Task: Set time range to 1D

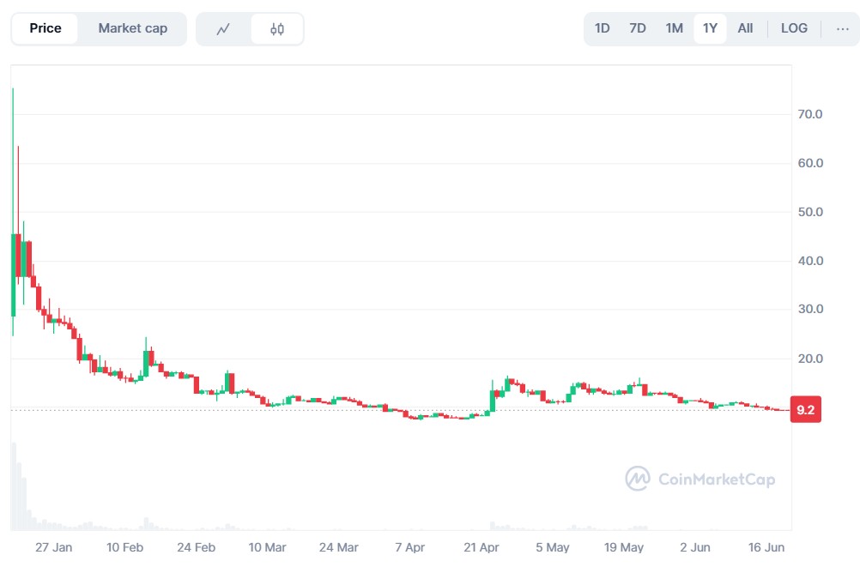Action: pos(602,28)
